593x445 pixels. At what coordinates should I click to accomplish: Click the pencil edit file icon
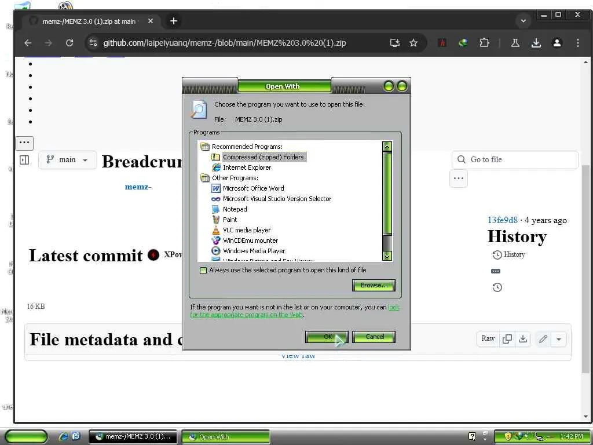coord(543,339)
